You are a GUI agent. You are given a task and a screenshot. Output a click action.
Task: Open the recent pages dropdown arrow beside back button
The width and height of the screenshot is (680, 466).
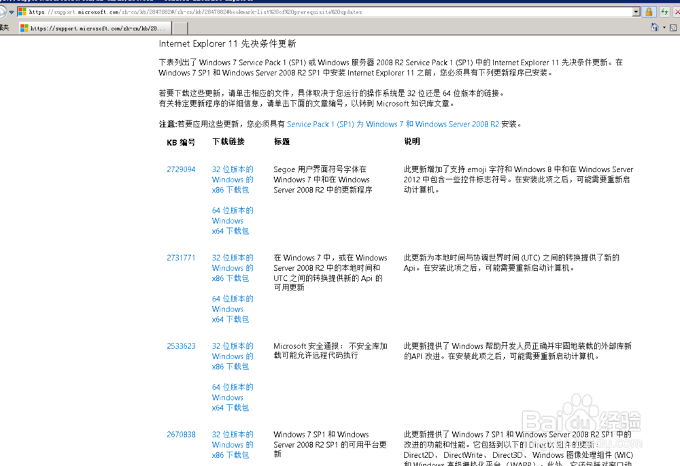(12, 12)
